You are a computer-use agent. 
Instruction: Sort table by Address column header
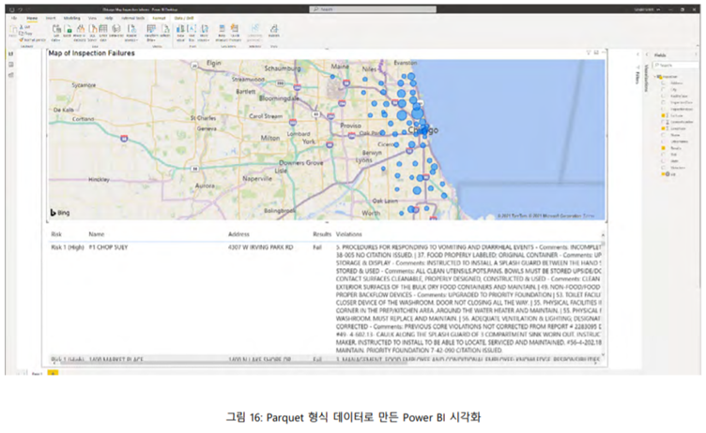238,234
